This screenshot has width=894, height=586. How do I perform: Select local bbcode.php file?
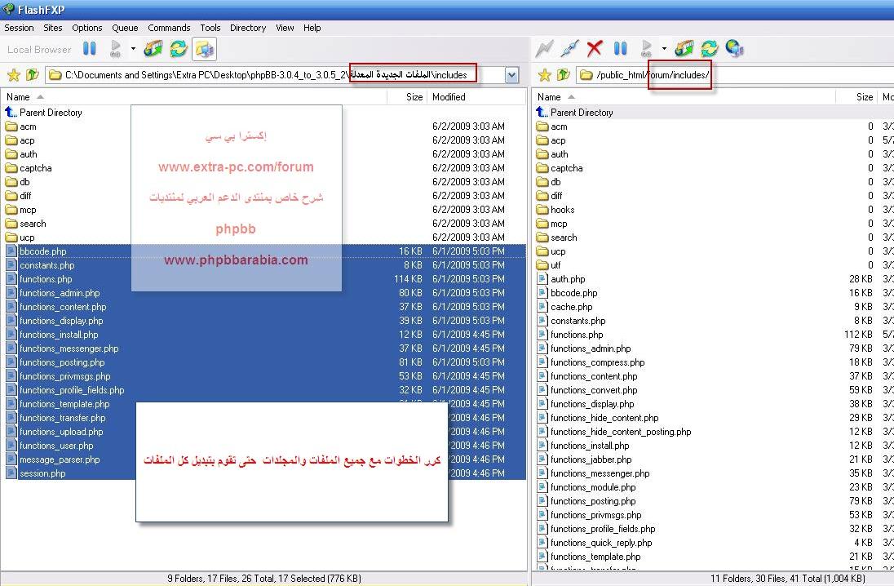click(x=42, y=251)
